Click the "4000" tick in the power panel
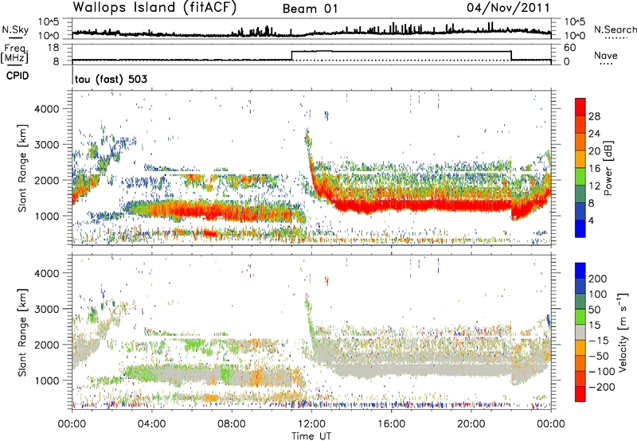 tap(46, 109)
